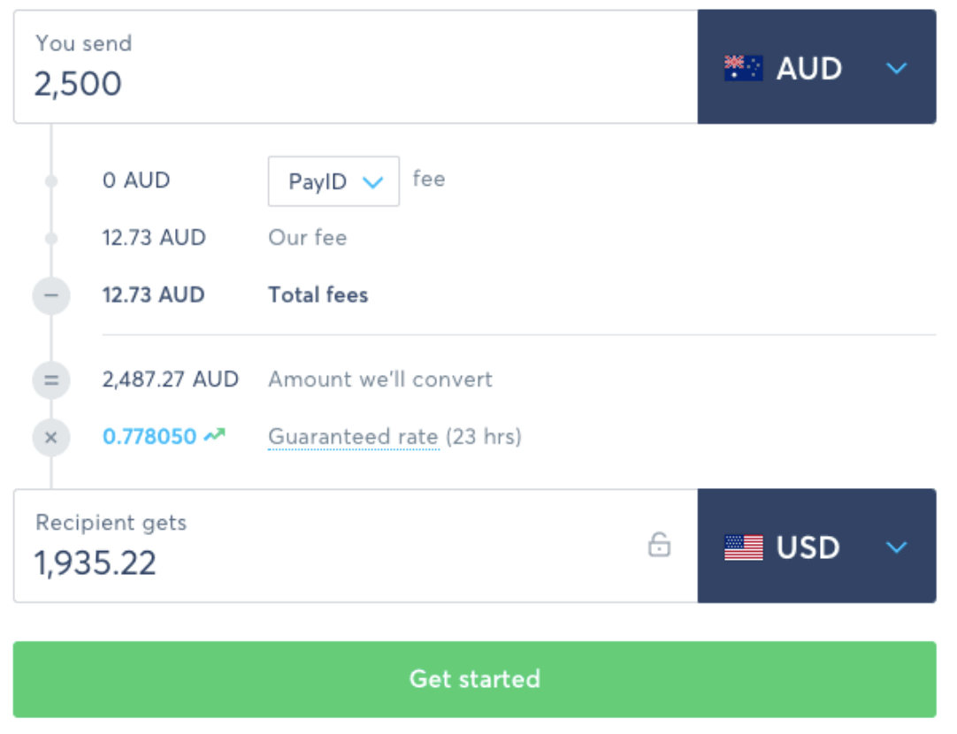Click the equals circle beside converted amount

[51, 380]
